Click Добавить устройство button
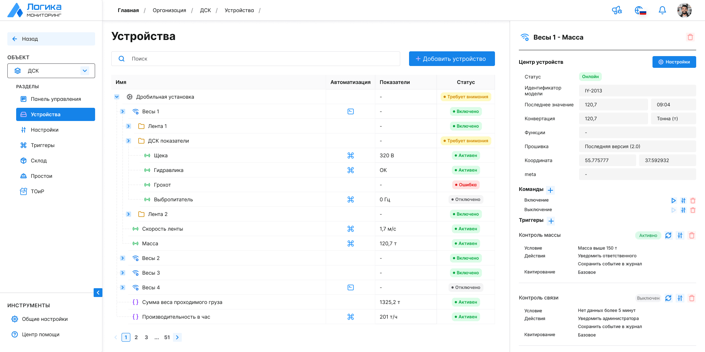The height and width of the screenshot is (352, 705). pos(452,59)
